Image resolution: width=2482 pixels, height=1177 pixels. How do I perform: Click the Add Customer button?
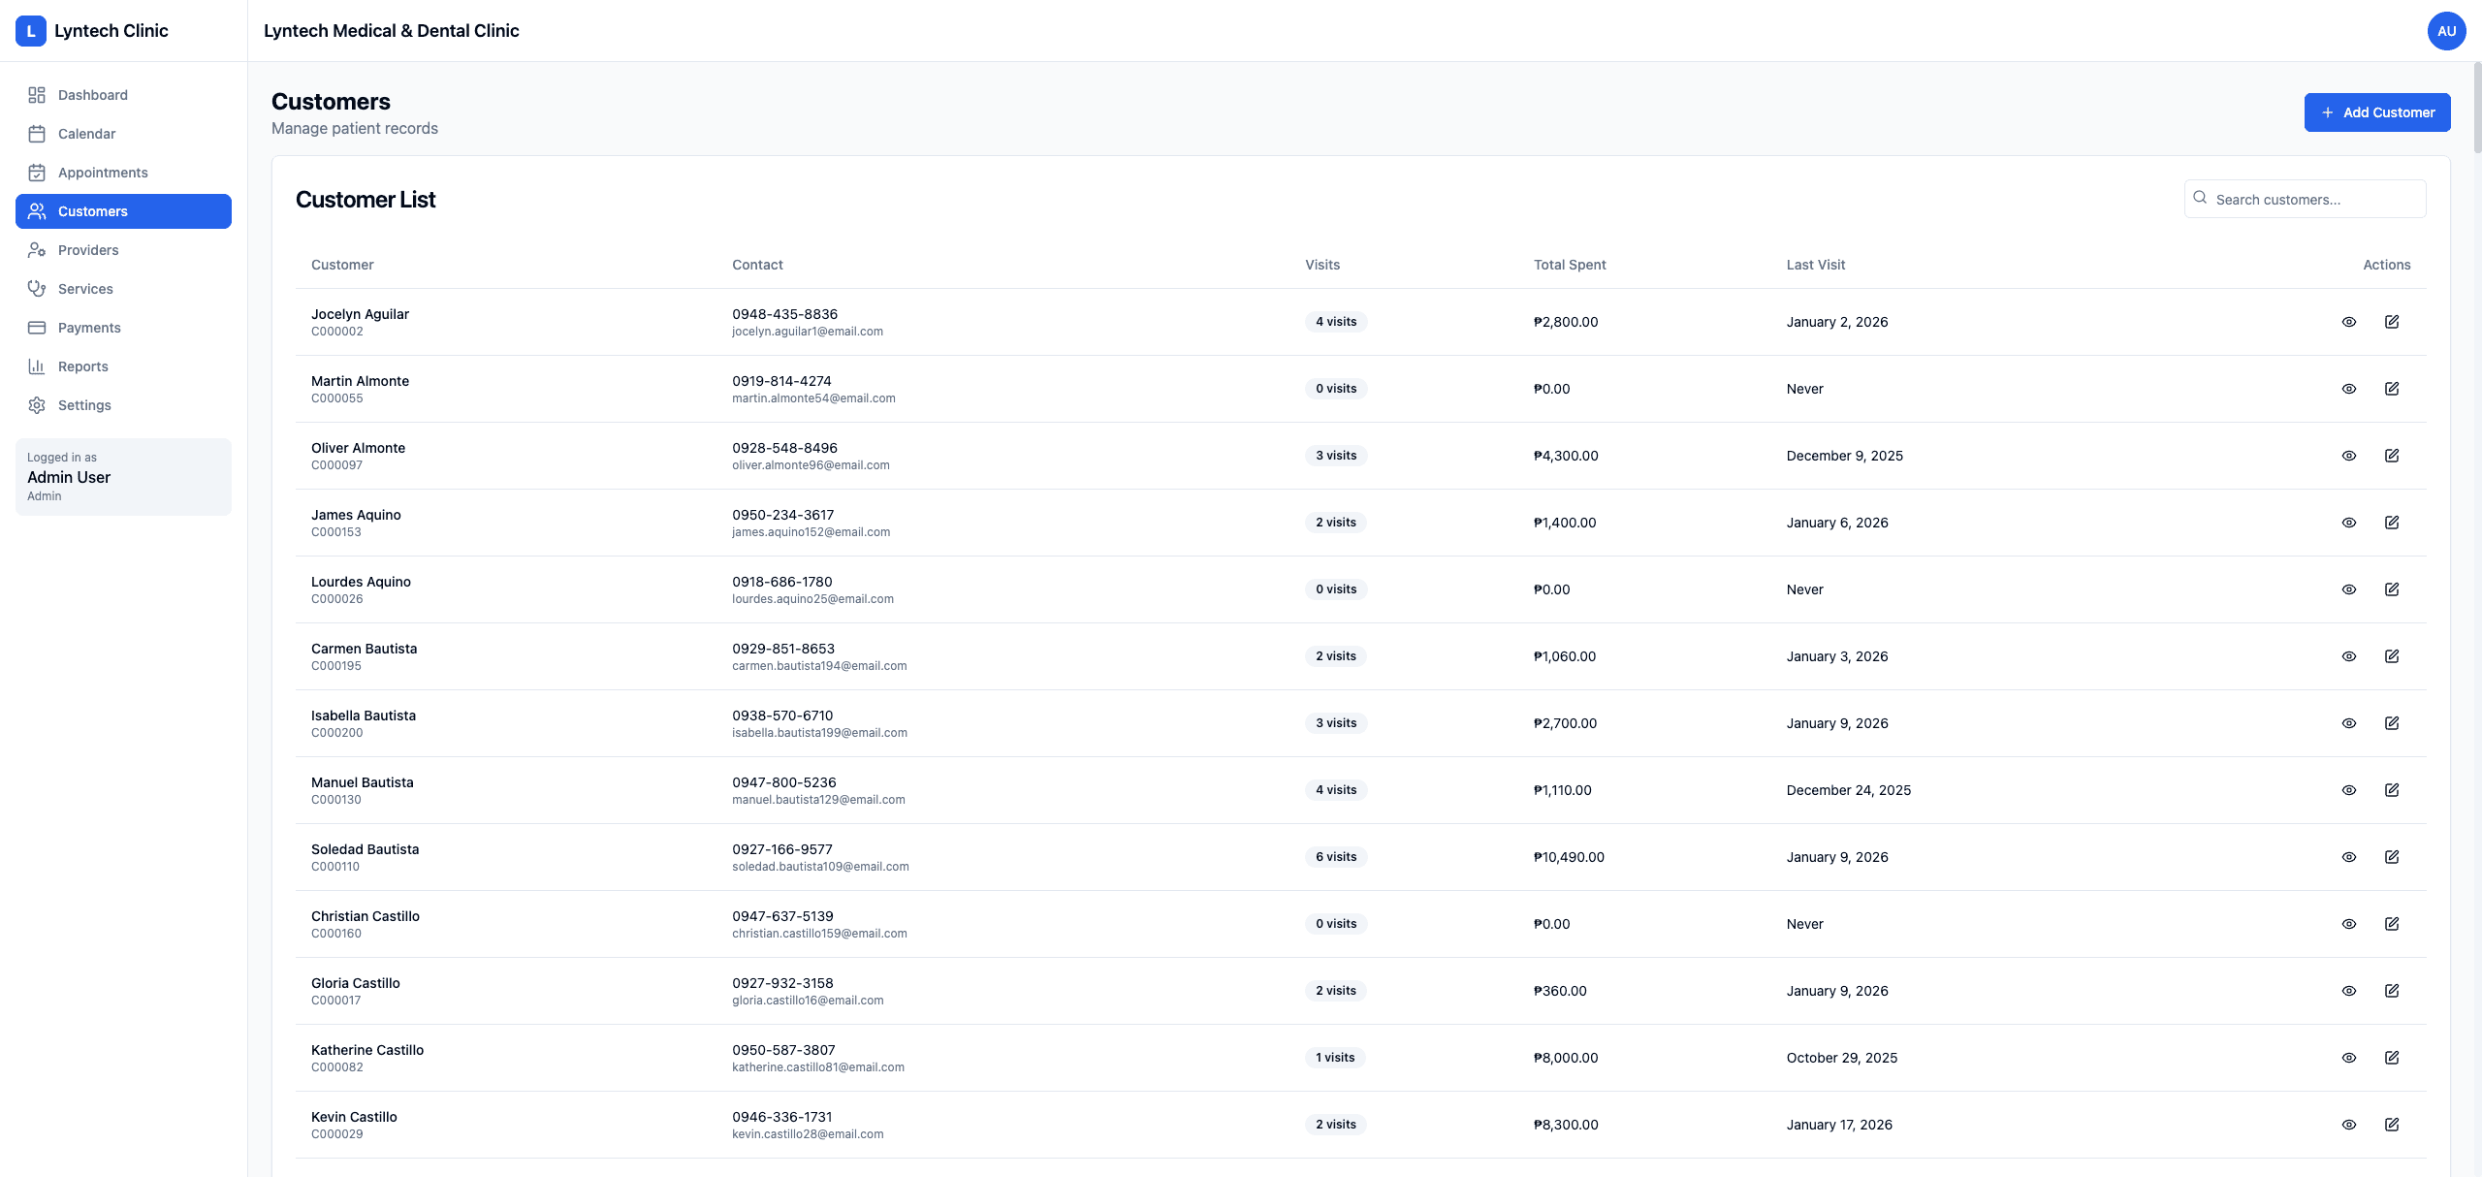point(2377,112)
